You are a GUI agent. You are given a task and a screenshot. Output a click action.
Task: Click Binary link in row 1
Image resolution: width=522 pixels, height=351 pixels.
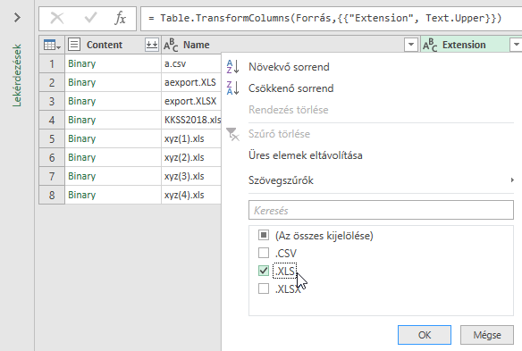(x=82, y=63)
